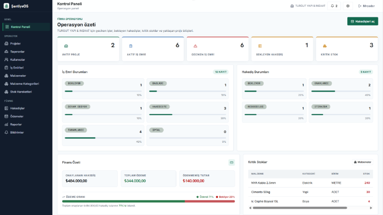Open notifications bell in the top bar
Screen dimensions: 383x215
(x=334, y=6)
